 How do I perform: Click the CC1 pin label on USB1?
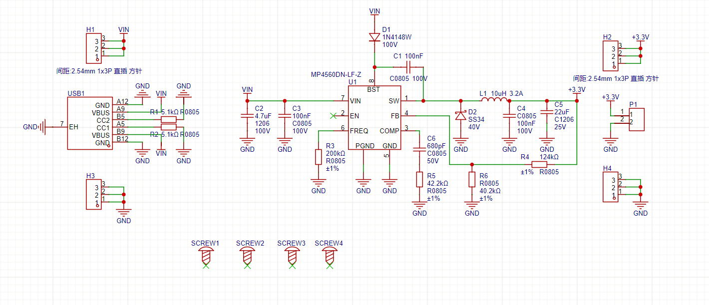coord(103,127)
